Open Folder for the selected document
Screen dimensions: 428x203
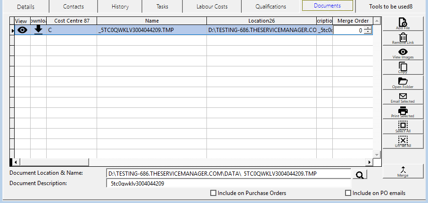pos(403,82)
